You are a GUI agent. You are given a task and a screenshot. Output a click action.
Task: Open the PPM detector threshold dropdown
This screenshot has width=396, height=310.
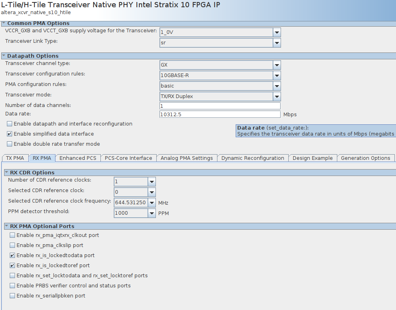point(151,213)
